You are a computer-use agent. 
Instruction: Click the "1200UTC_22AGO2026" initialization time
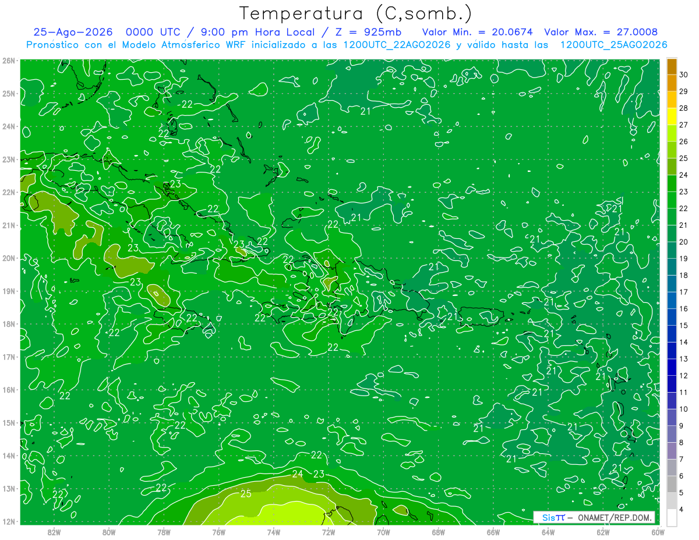point(396,45)
